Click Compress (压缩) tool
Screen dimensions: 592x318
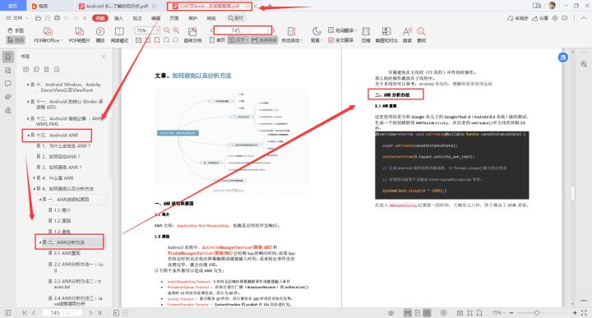(366, 35)
